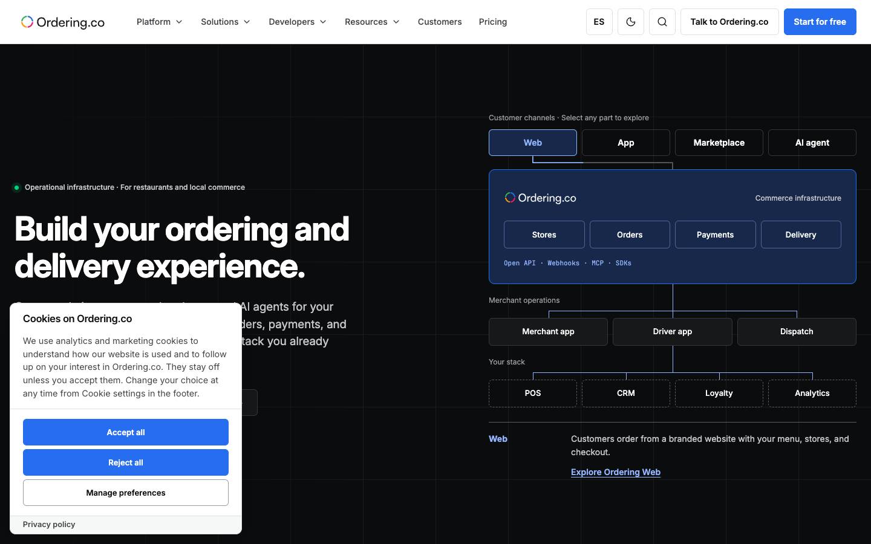
Task: Click the 'Cookies on Ordering.co' heading
Action: pyautogui.click(x=77, y=319)
